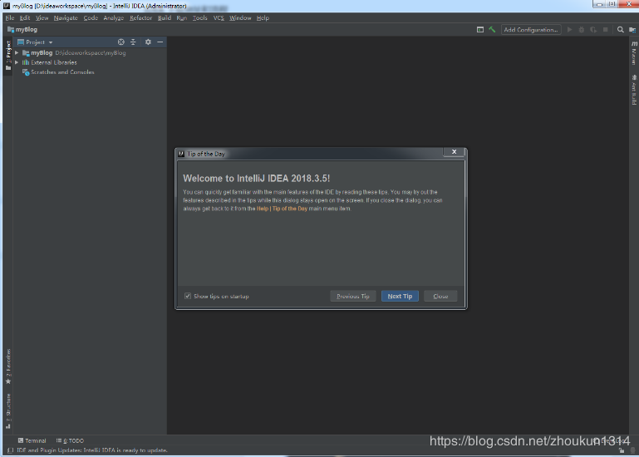
Task: Click the myBlog breadcrumb in navigation bar
Action: [x=22, y=29]
